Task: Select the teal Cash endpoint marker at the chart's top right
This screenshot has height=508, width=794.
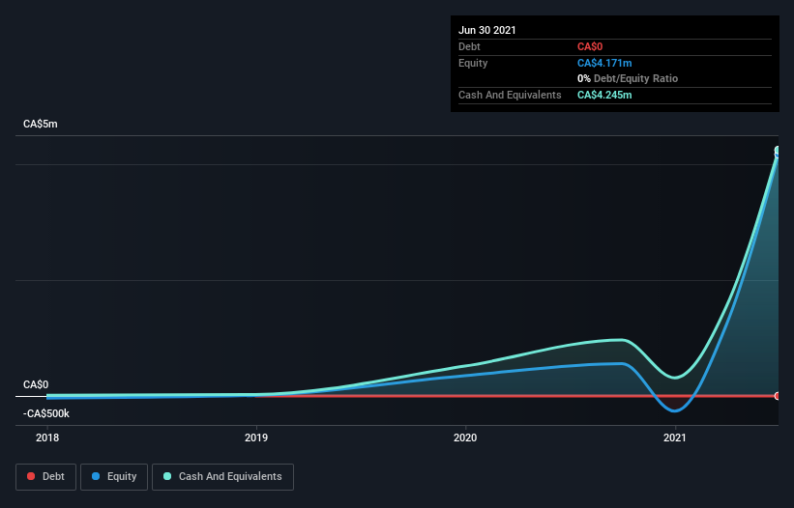Action: pyautogui.click(x=778, y=151)
